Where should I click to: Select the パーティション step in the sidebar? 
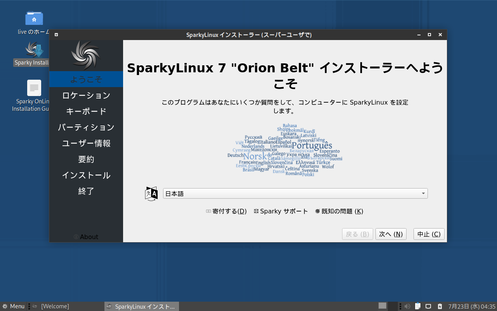tap(86, 127)
